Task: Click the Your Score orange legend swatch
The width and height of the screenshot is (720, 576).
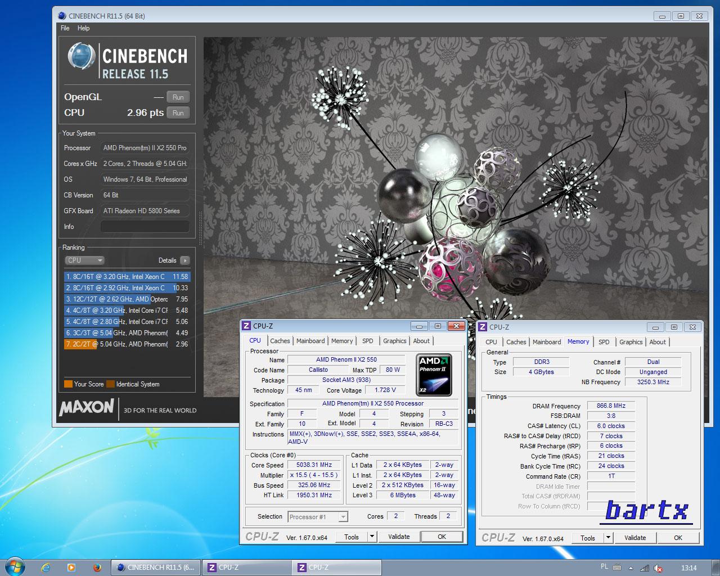Action: 68,384
